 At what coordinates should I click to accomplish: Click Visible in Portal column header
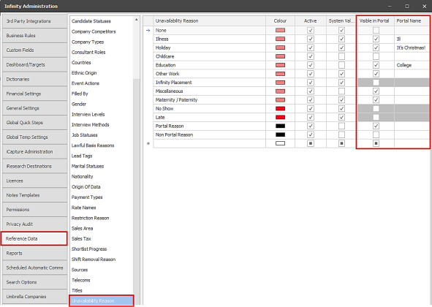point(376,21)
